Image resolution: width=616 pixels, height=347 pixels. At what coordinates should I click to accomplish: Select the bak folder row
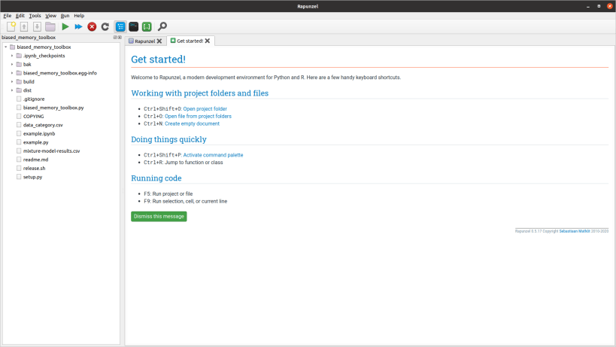click(x=27, y=65)
